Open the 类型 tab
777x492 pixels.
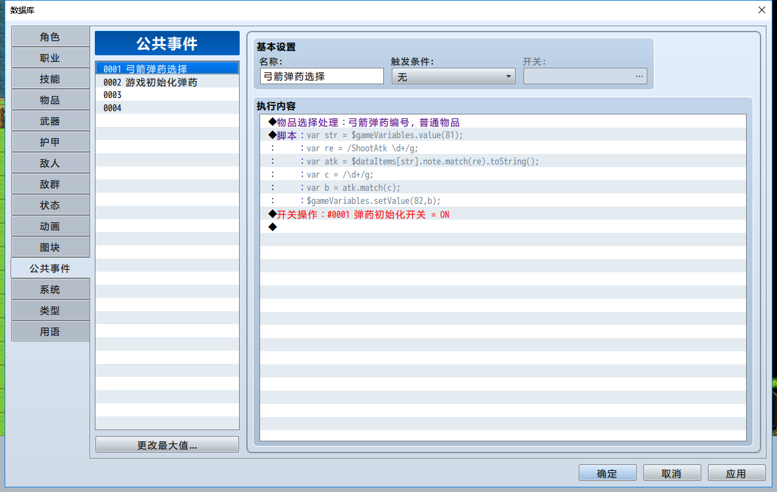pyautogui.click(x=50, y=310)
